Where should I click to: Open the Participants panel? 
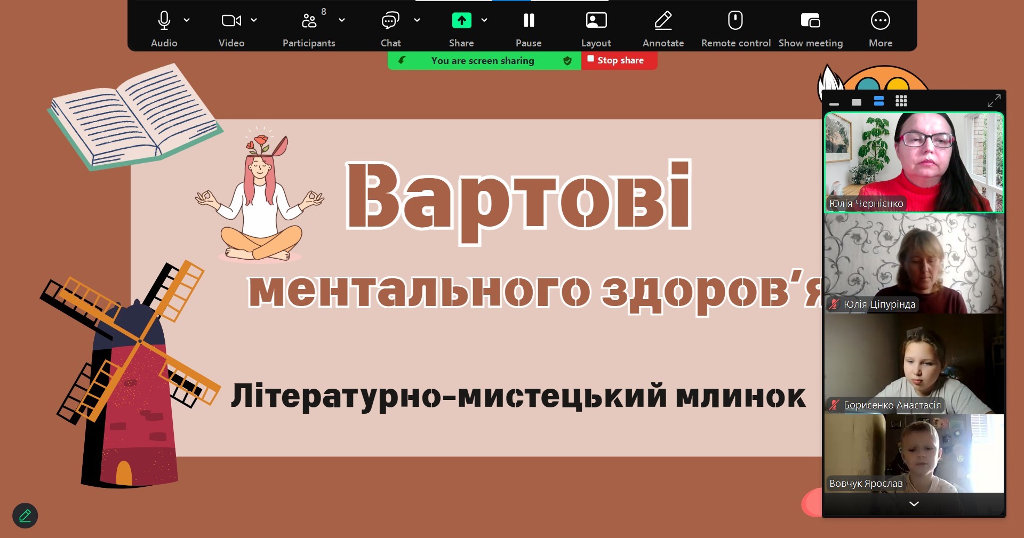pos(309,21)
